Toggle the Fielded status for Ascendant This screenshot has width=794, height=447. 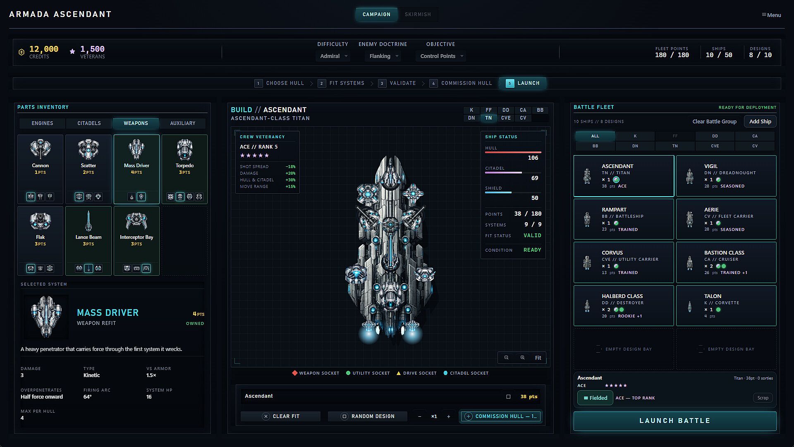595,398
